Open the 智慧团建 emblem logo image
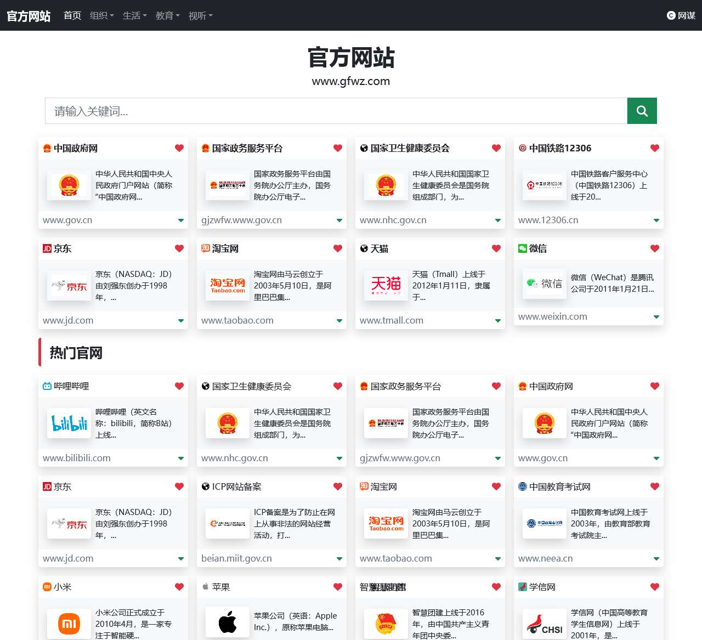The image size is (702, 640). coord(386,624)
